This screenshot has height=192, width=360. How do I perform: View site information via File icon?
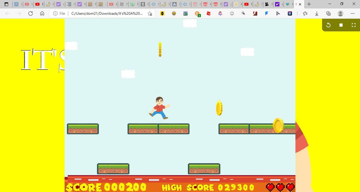(x=59, y=13)
